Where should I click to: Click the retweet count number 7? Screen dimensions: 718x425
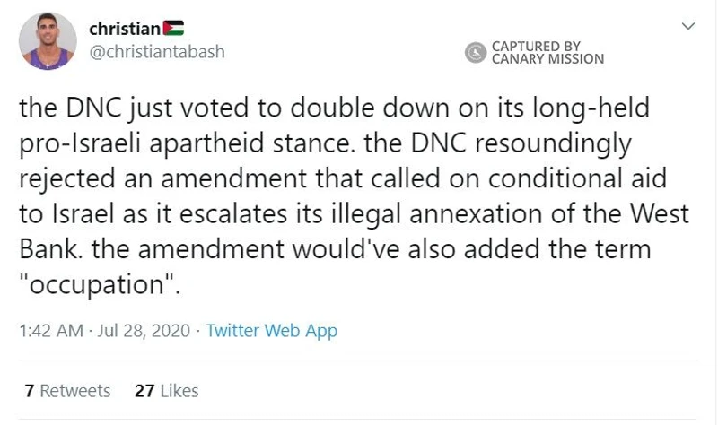point(30,391)
